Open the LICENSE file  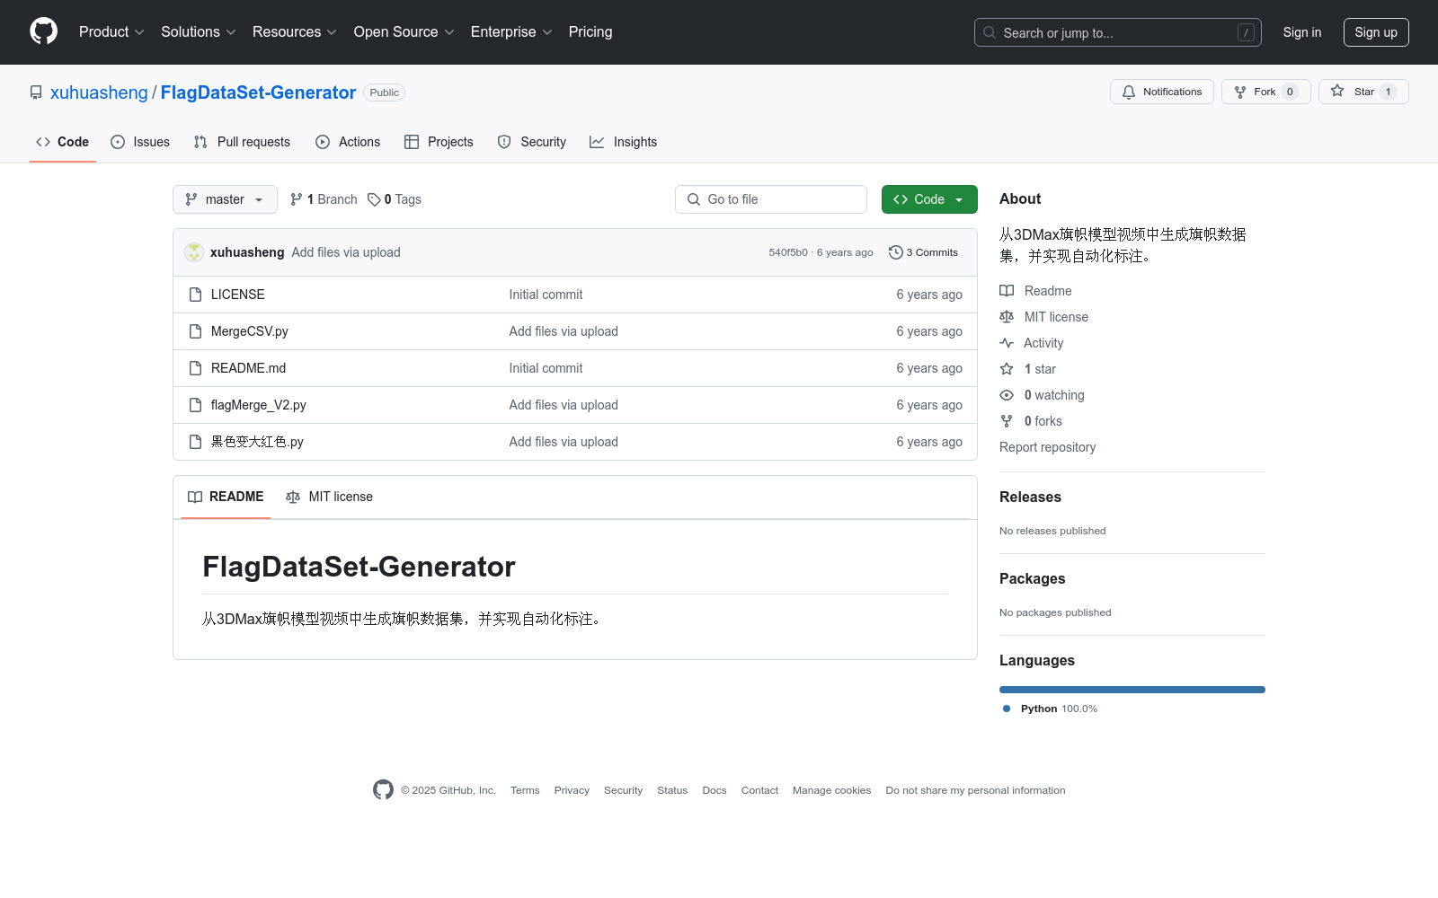click(238, 295)
